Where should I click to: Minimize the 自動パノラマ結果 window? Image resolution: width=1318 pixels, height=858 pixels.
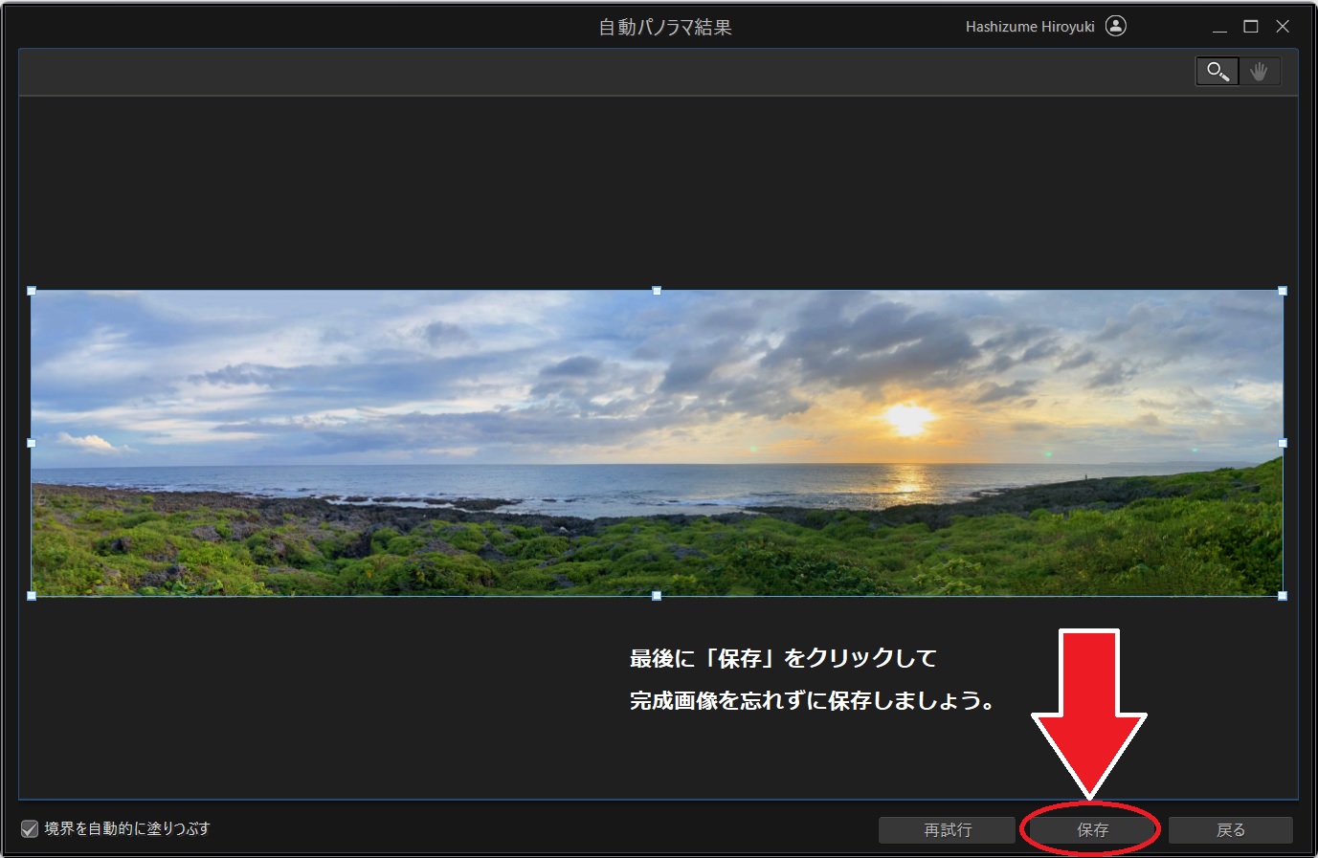pos(1219,27)
